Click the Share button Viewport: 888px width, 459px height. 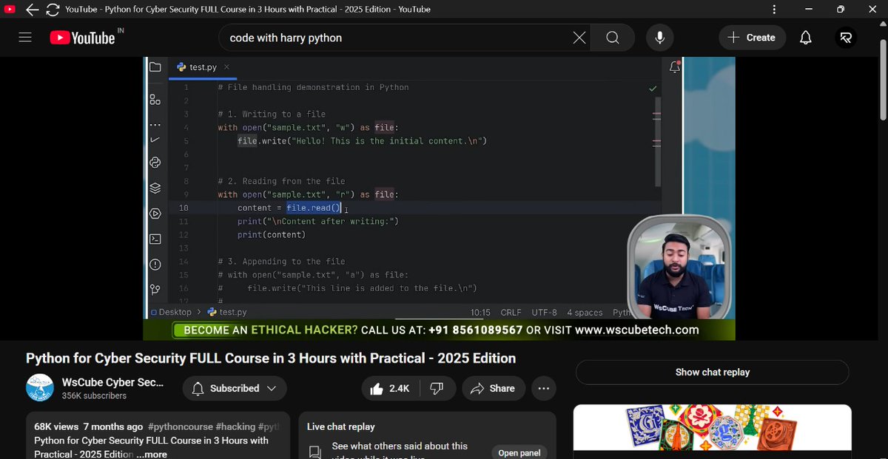pyautogui.click(x=493, y=388)
